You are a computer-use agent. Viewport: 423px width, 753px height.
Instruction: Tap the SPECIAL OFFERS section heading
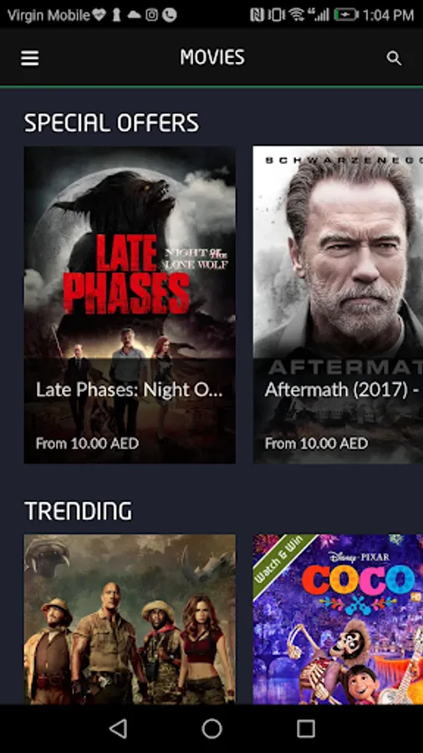click(111, 123)
